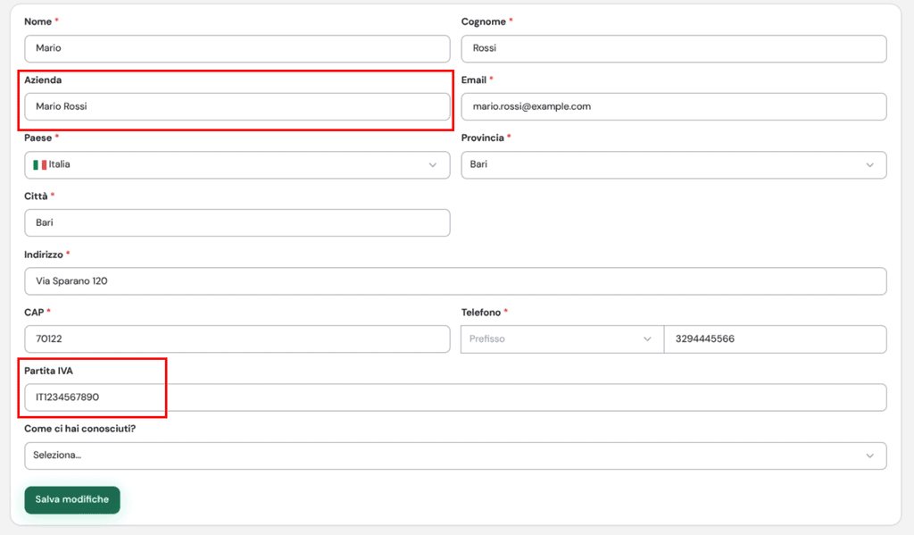Click the Telefono label
Screen dimensions: 914x535
pyautogui.click(x=481, y=312)
